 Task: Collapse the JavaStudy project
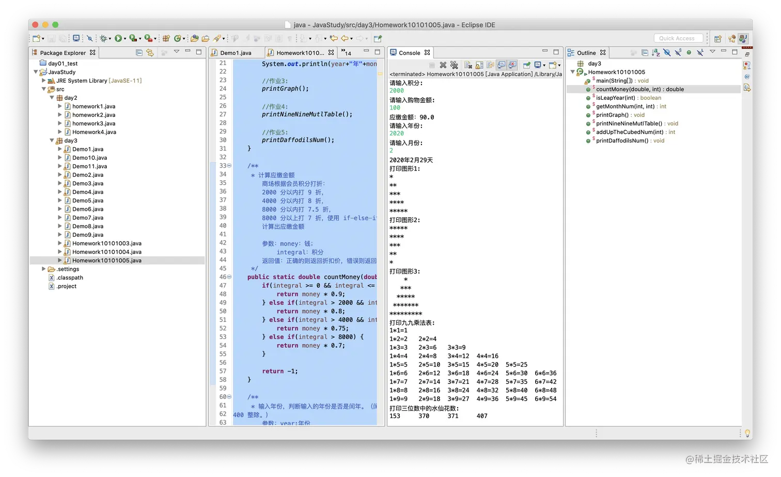[x=36, y=72]
